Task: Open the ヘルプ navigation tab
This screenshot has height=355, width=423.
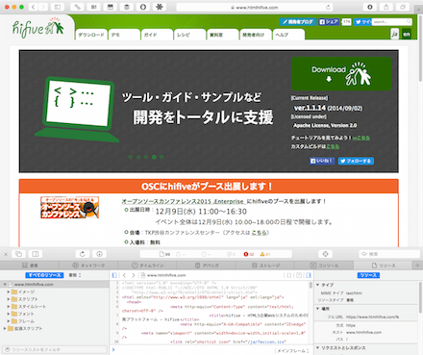Action: click(x=288, y=35)
